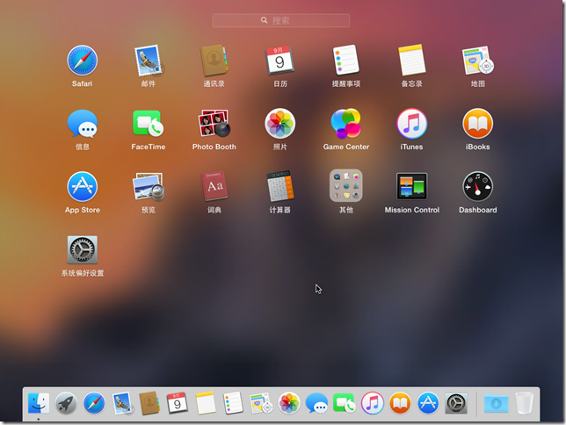
Task: Open Safari from the Dock
Action: click(94, 403)
